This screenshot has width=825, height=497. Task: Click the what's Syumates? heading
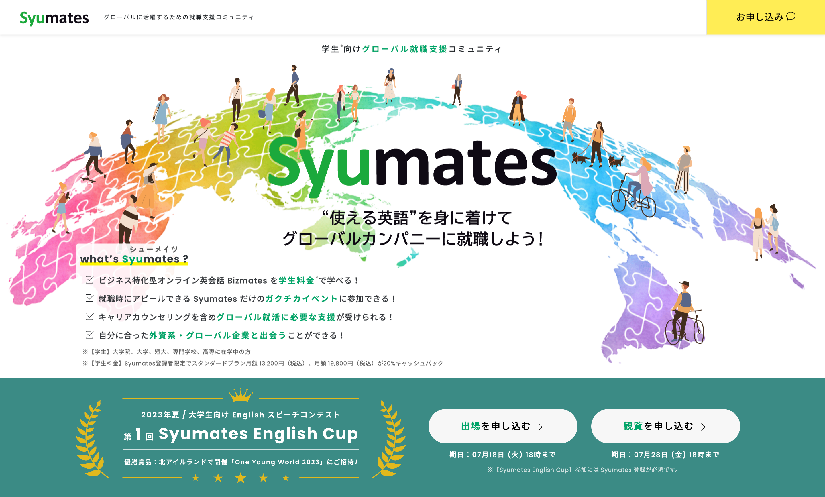point(134,259)
